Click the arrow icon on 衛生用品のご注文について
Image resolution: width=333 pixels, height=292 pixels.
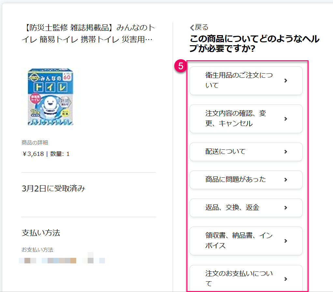(286, 80)
